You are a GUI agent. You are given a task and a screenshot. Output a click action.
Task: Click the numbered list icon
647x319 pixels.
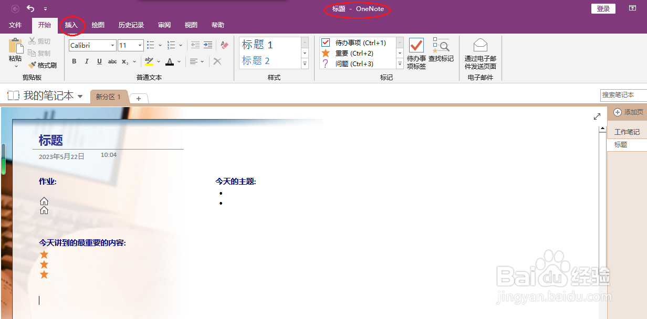(x=171, y=46)
